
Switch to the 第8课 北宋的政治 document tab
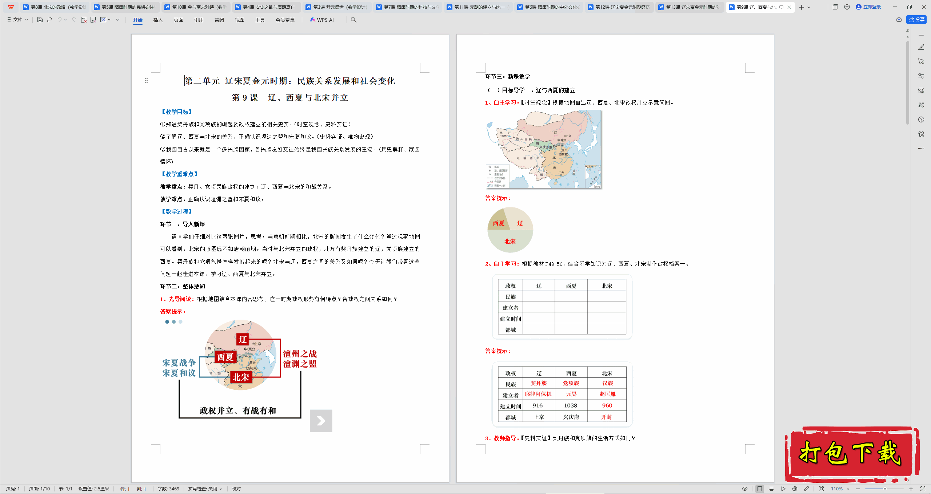54,7
